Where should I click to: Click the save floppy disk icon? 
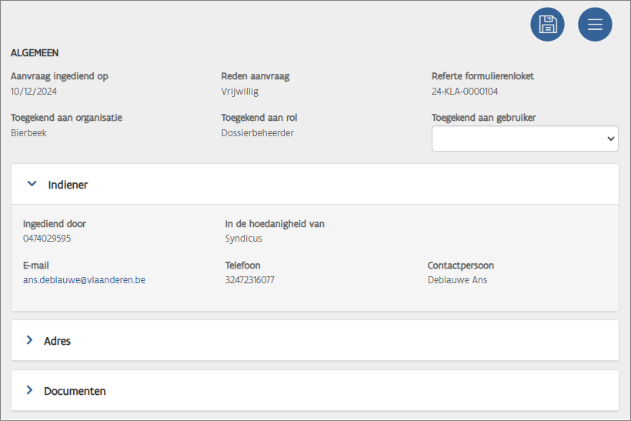547,24
